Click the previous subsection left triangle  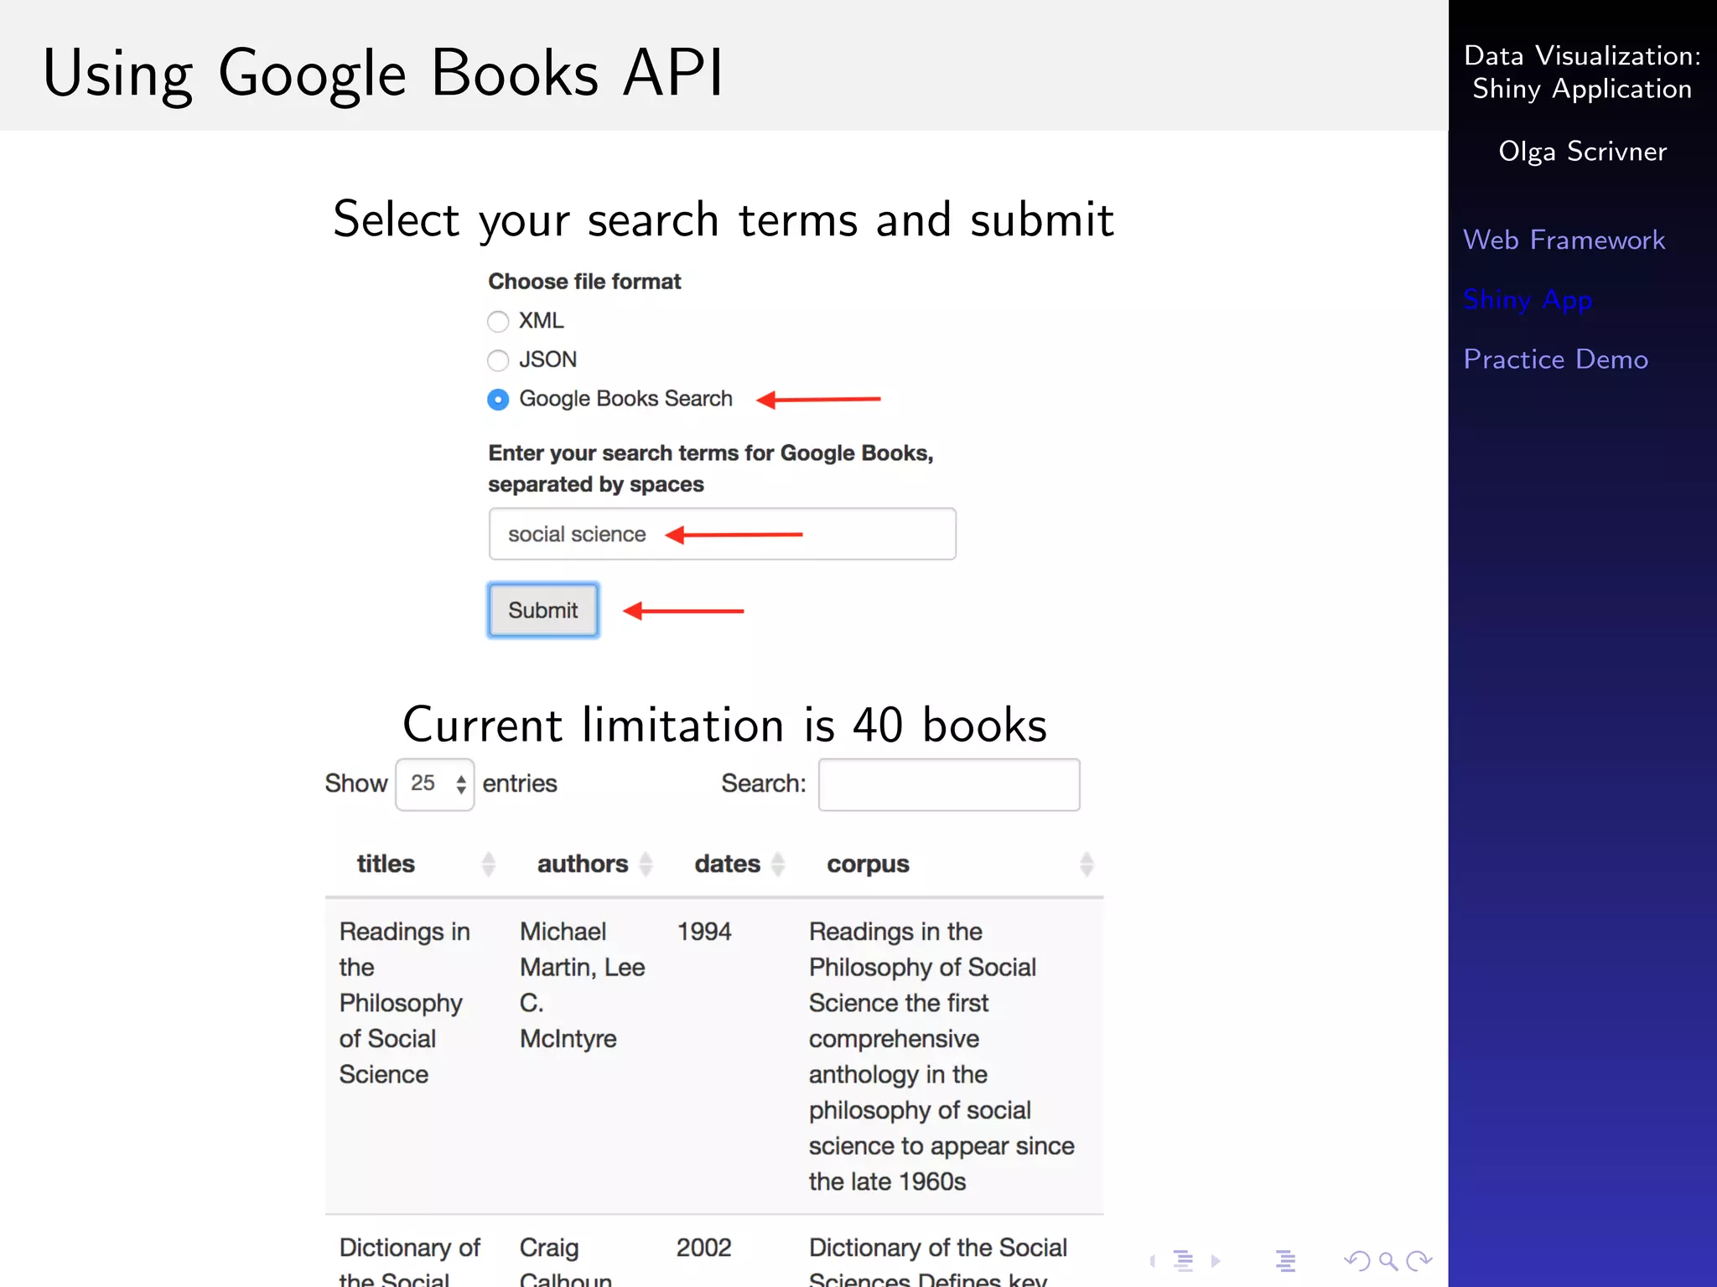coord(1153,1261)
